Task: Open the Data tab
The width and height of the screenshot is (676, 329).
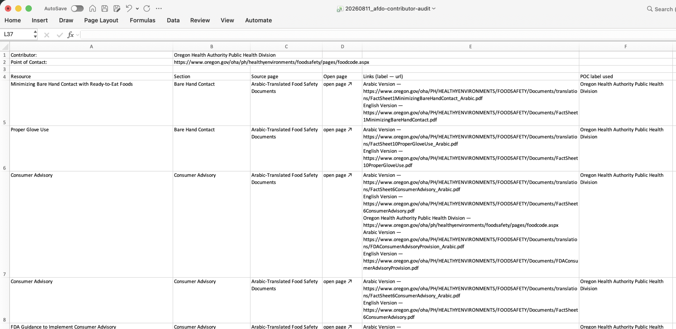Action: tap(173, 20)
